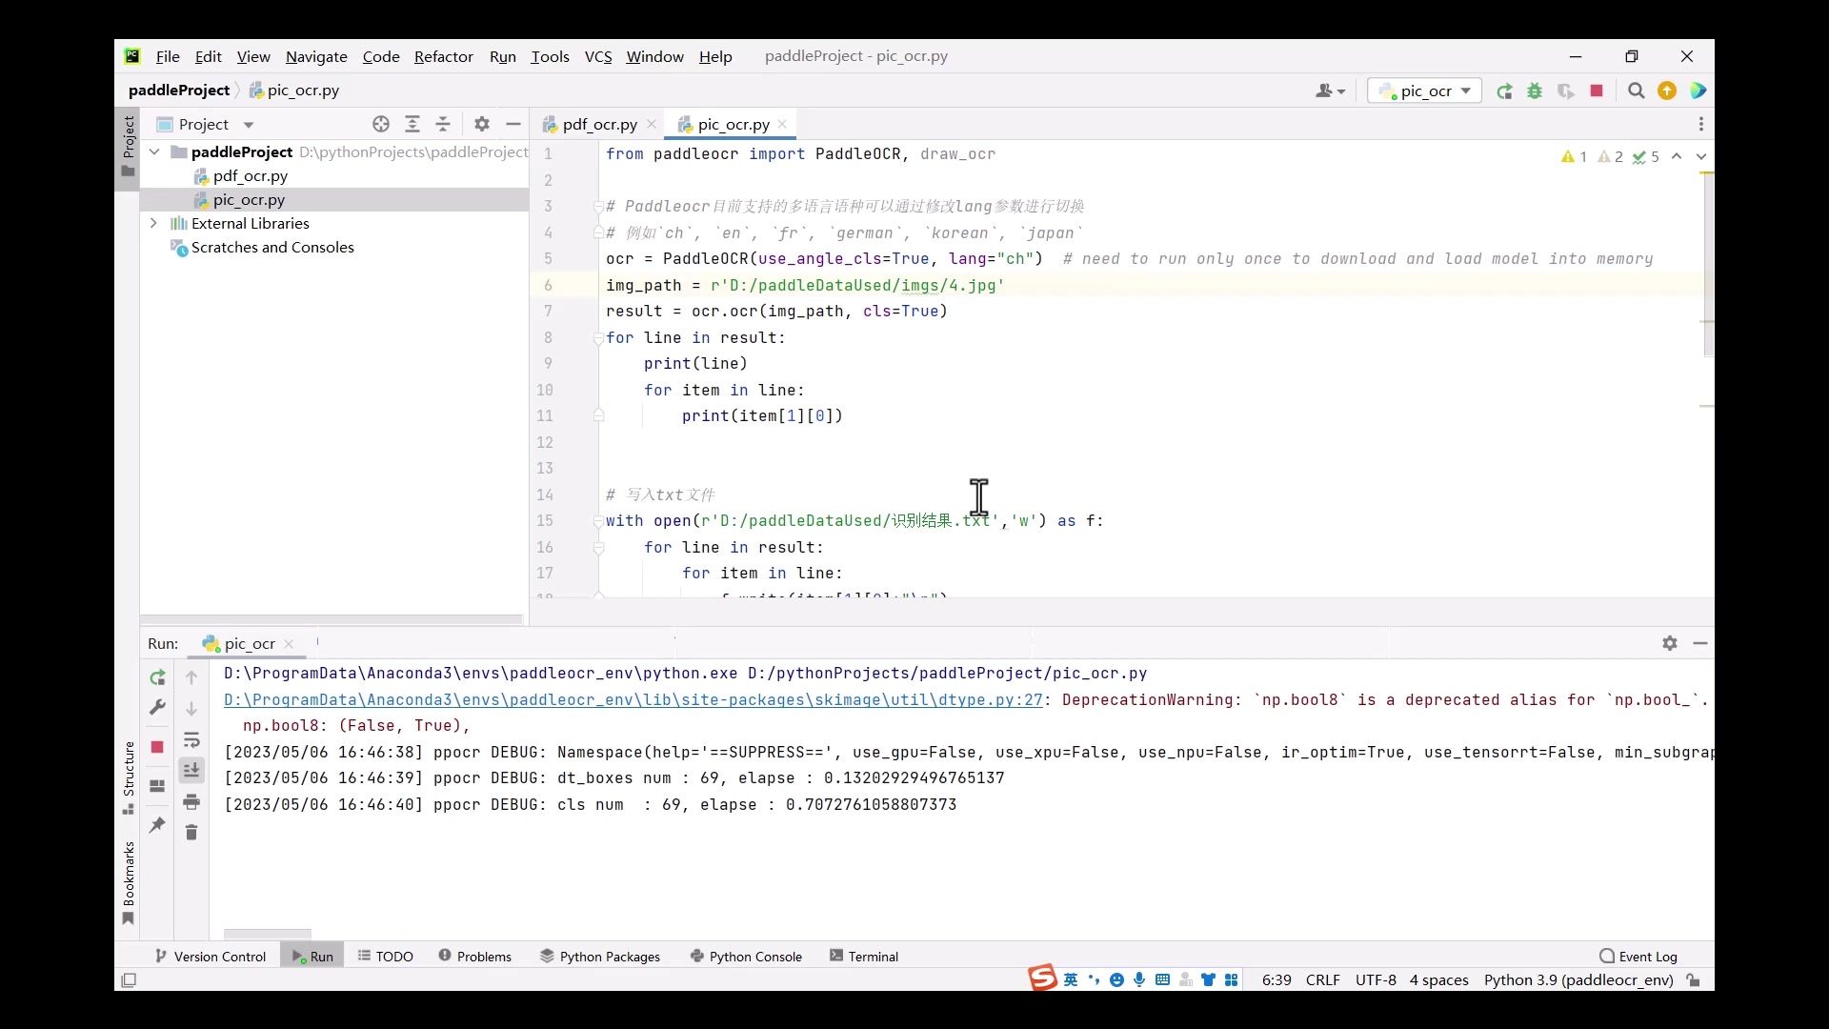Open the Navigate menu
This screenshot has width=1829, height=1029.
click(x=316, y=57)
